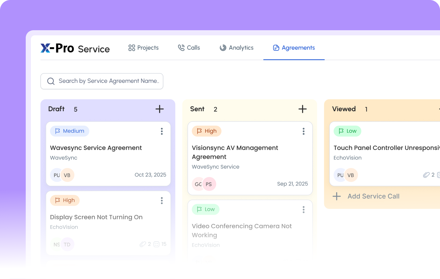
Task: Click attachment paperclip icon on Touch Panel card
Action: [426, 175]
